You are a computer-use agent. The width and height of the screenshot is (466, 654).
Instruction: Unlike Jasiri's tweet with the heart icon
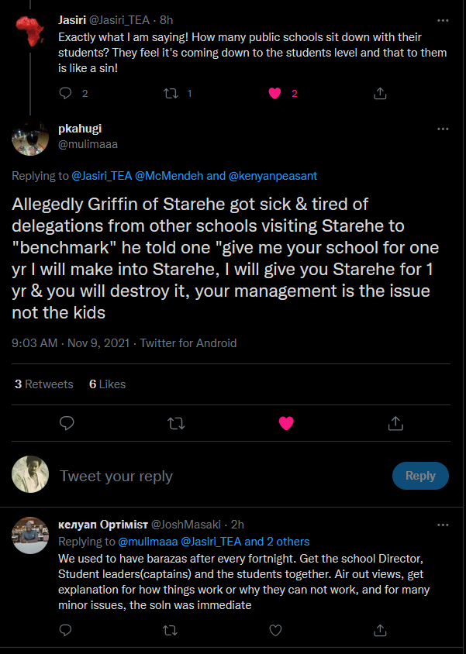pyautogui.click(x=274, y=93)
